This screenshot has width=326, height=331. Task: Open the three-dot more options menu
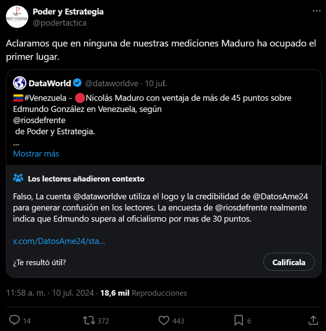316,11
